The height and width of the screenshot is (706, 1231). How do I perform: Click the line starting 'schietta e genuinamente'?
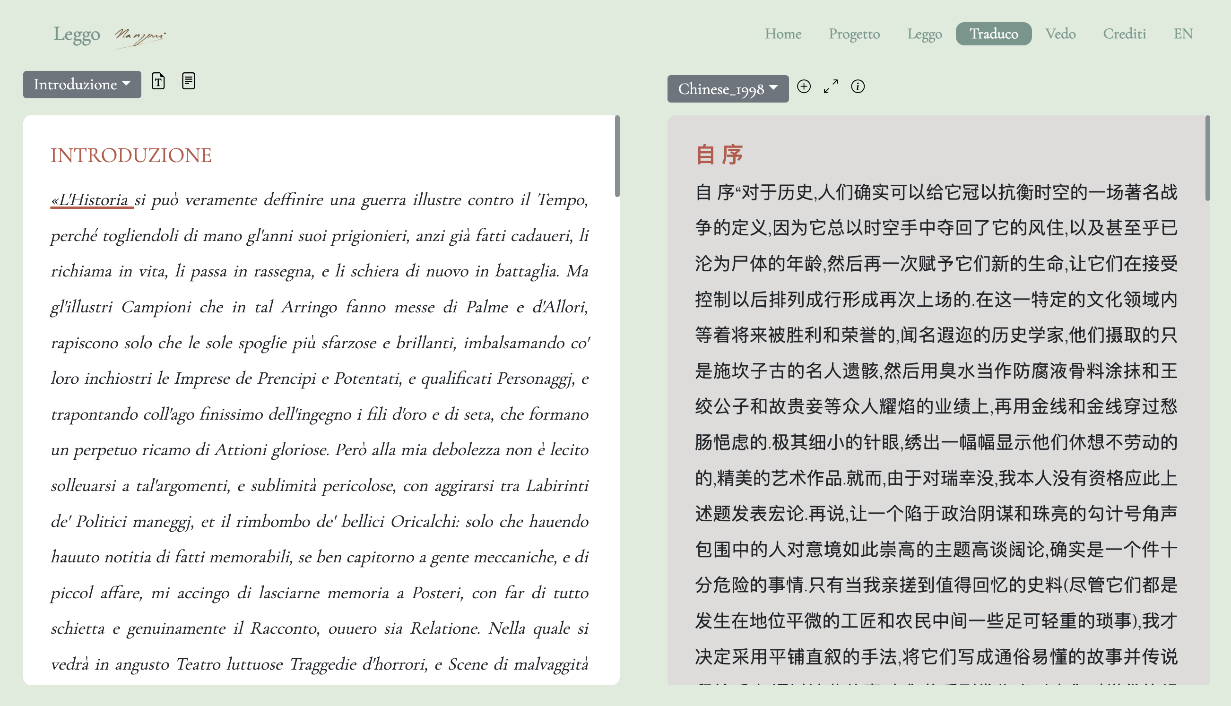(x=320, y=629)
